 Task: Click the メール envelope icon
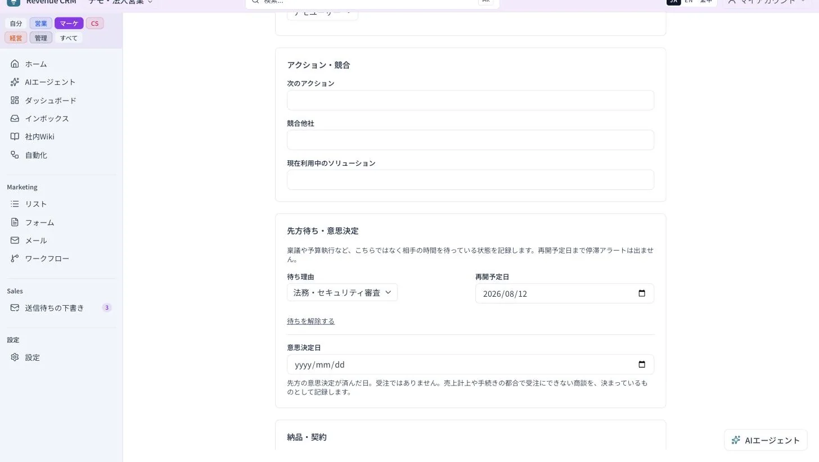(x=15, y=241)
